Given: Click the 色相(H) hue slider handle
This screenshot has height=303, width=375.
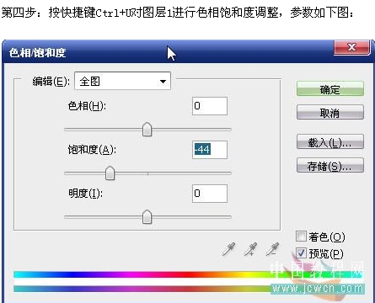Looking at the screenshot, I should tap(147, 130).
